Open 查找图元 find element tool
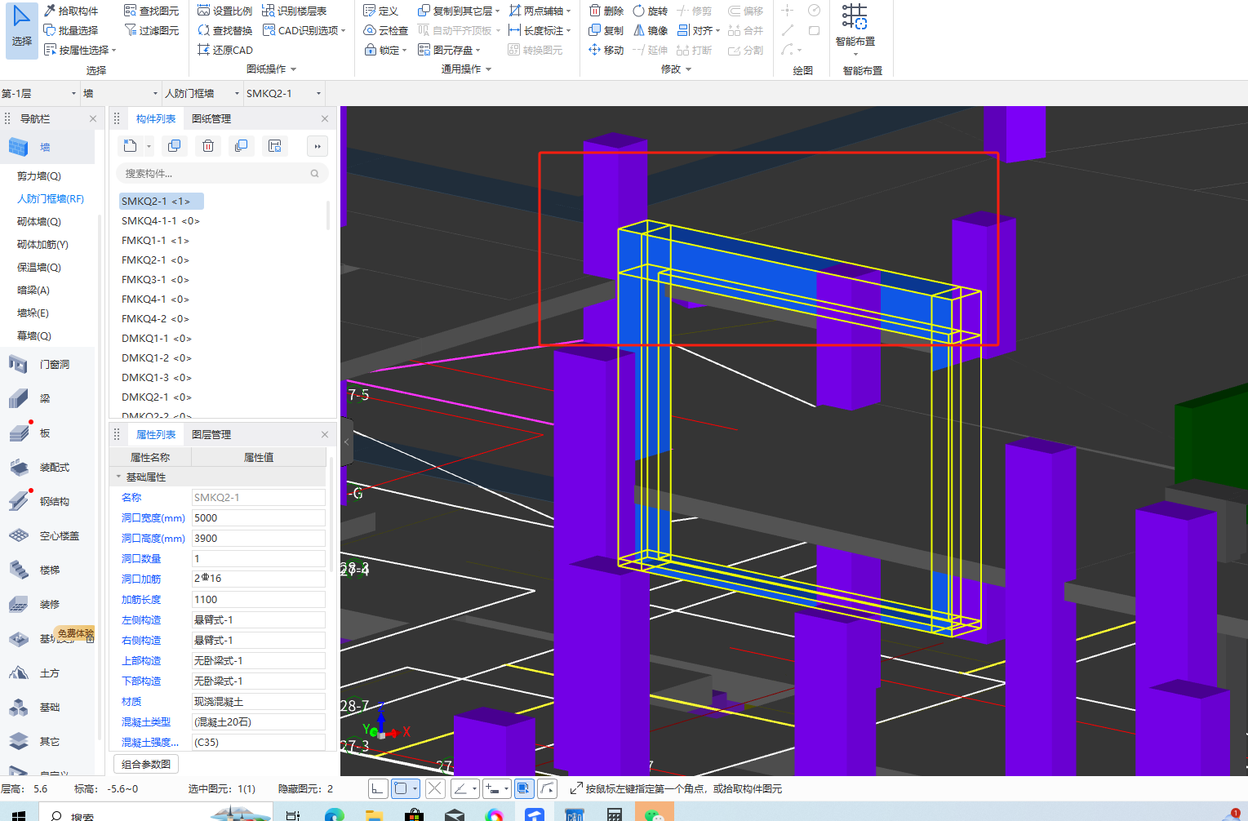 tap(152, 11)
